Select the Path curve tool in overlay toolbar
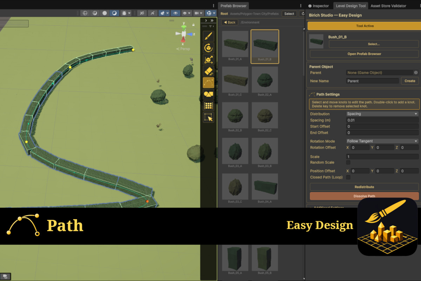Viewport: 421px width, 281px height. 208,83
